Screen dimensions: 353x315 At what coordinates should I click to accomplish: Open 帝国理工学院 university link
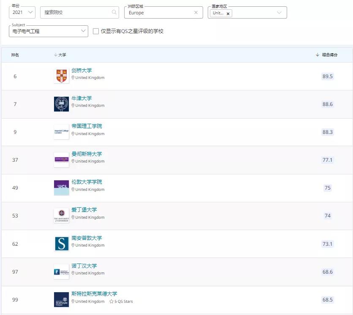87,126
